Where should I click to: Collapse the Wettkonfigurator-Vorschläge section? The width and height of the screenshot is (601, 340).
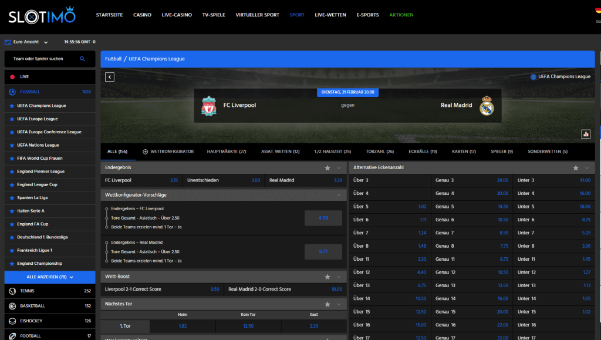[x=339, y=195]
